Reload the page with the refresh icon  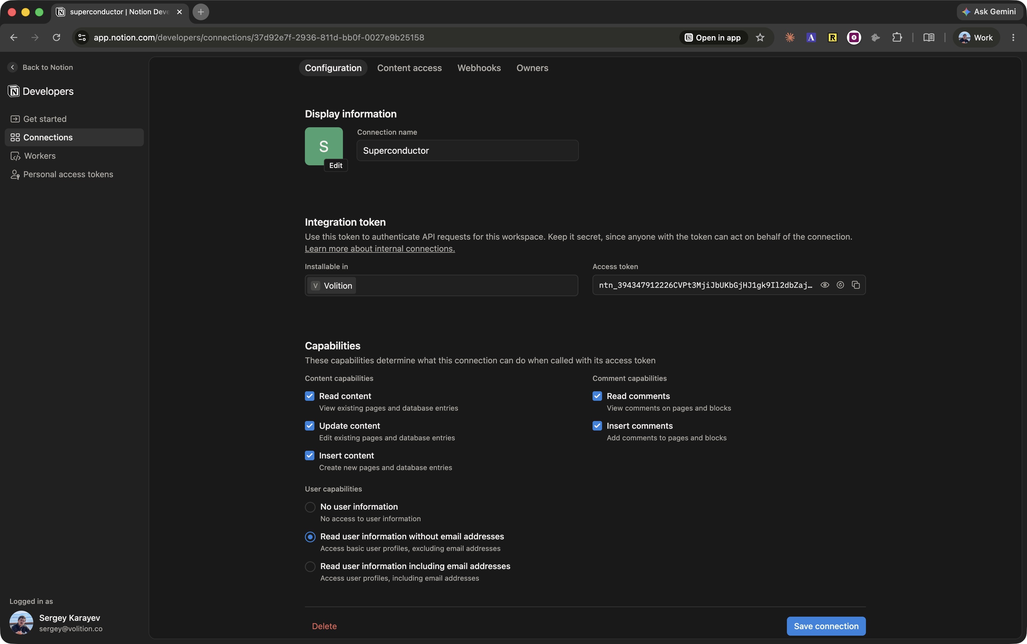coord(56,37)
